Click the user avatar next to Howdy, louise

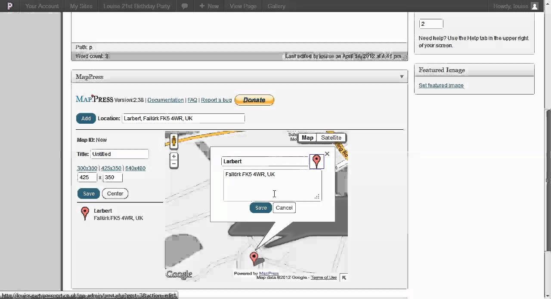(535, 6)
